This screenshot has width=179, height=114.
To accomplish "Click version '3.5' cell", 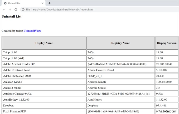I will 167,88.
